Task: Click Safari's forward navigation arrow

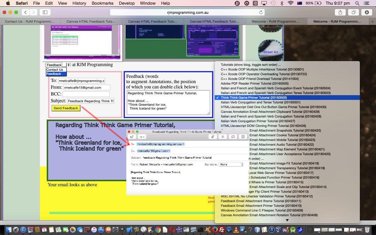Action: tap(33, 12)
